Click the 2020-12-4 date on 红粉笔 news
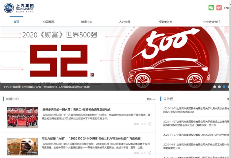This screenshot has width=231, height=158. coord(140,124)
